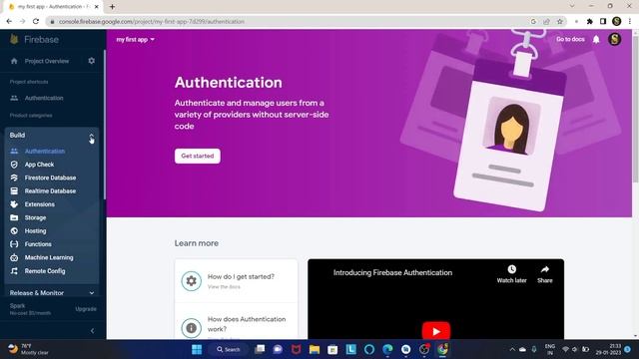Click the Firebase logo icon
The width and height of the screenshot is (639, 359).
click(14, 39)
